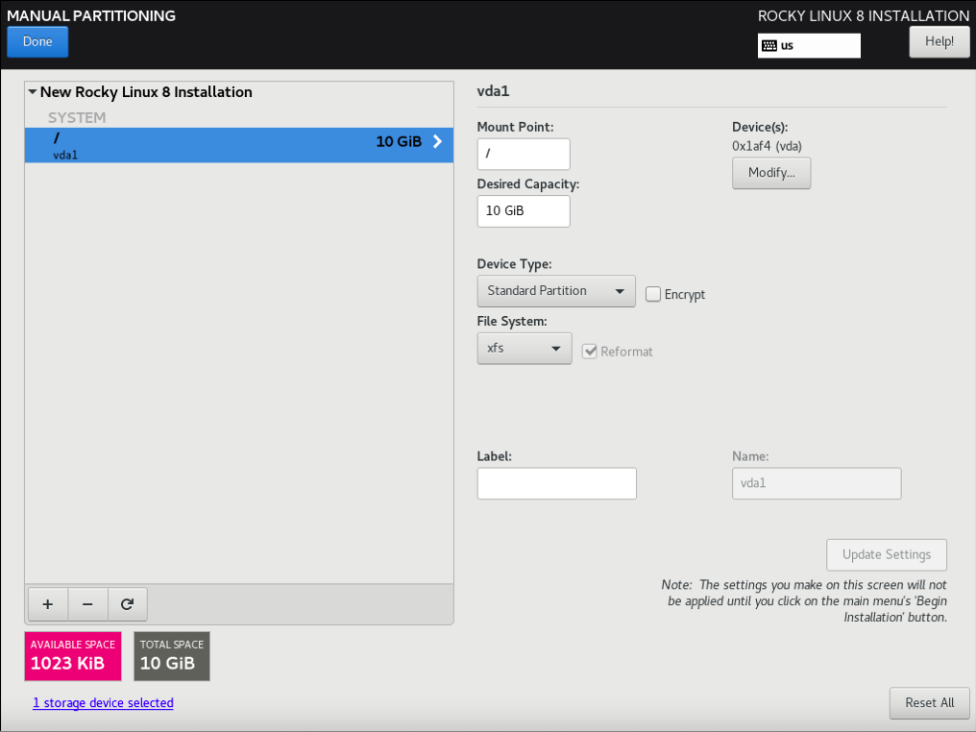
Task: Click the Reset All button
Action: pos(929,703)
